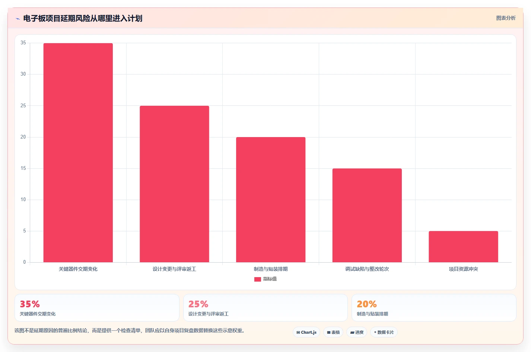This screenshot has height=352, width=531.
Task: Click the 进度 tag chip
Action: click(357, 332)
